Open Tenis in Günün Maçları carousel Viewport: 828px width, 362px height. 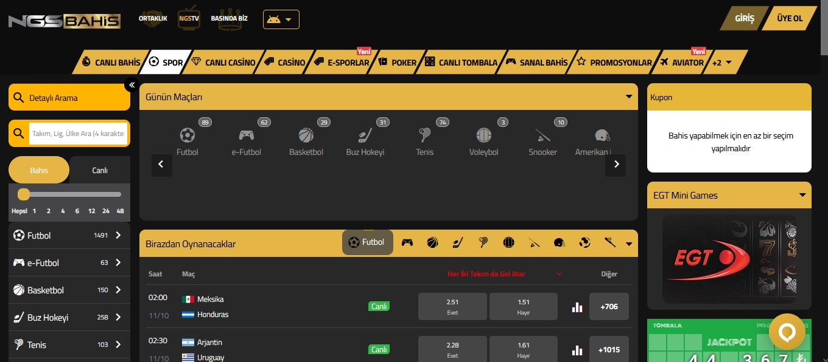pyautogui.click(x=425, y=141)
